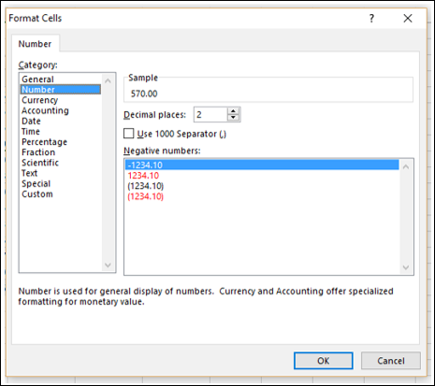
Task: Click the Decimal places input field
Action: 210,115
